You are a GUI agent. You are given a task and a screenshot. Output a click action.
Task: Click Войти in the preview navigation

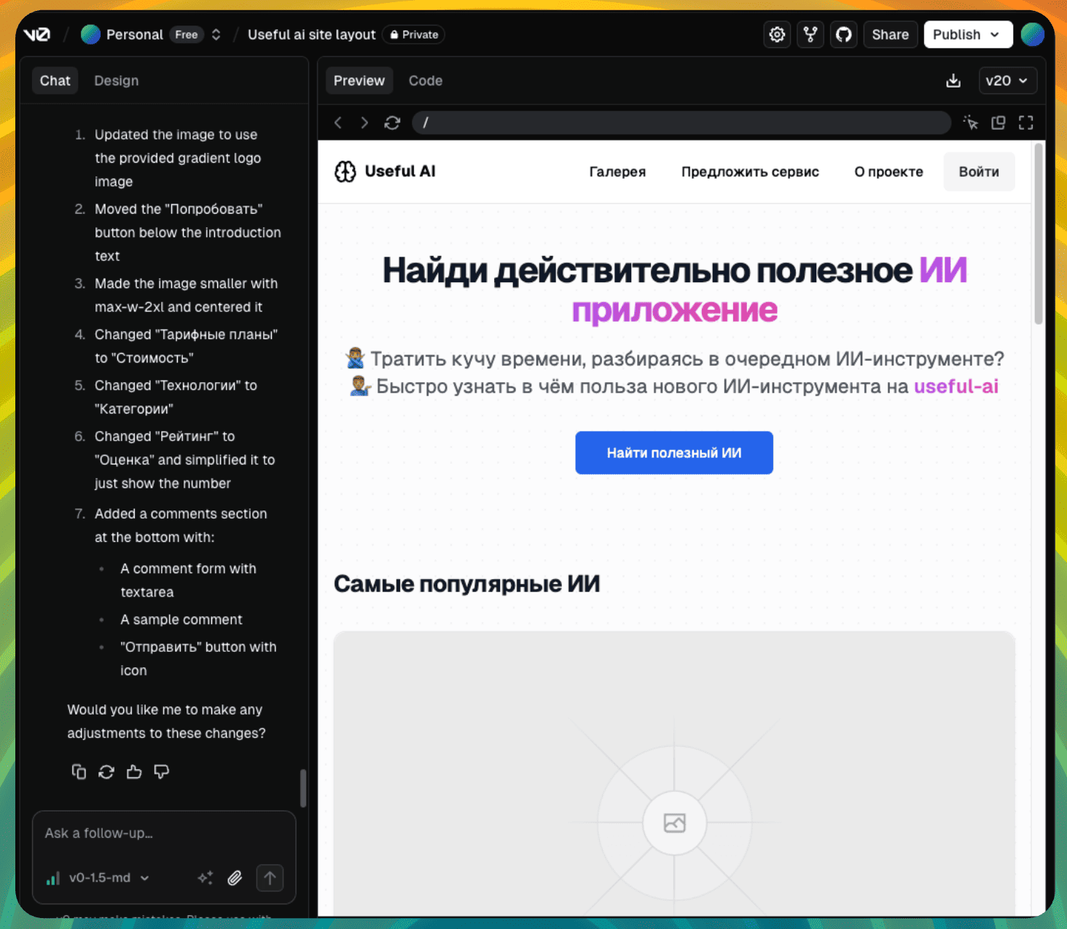click(x=979, y=171)
